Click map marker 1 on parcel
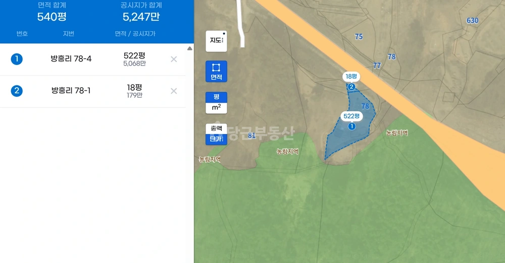505x263 pixels. pos(351,126)
